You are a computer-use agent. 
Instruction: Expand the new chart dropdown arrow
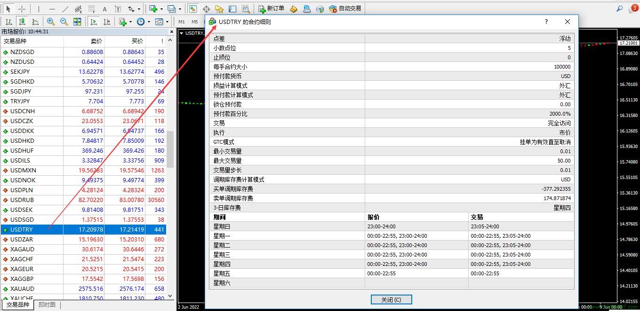pyautogui.click(x=161, y=8)
